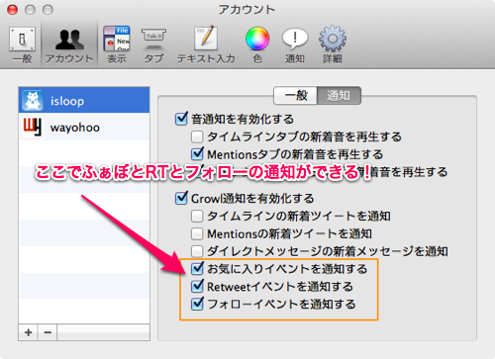The width and height of the screenshot is (495, 359).
Task: Open the 一般 preferences pane in toolbar
Action: click(x=22, y=45)
